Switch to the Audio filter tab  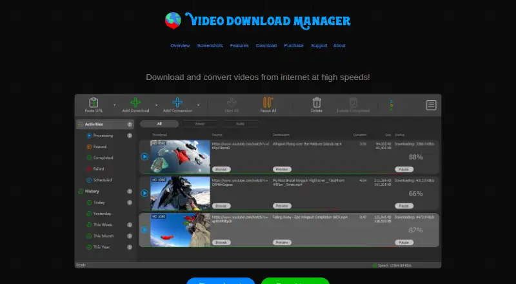pyautogui.click(x=240, y=124)
